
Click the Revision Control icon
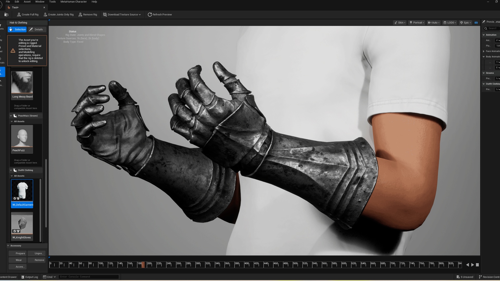click(x=480, y=277)
